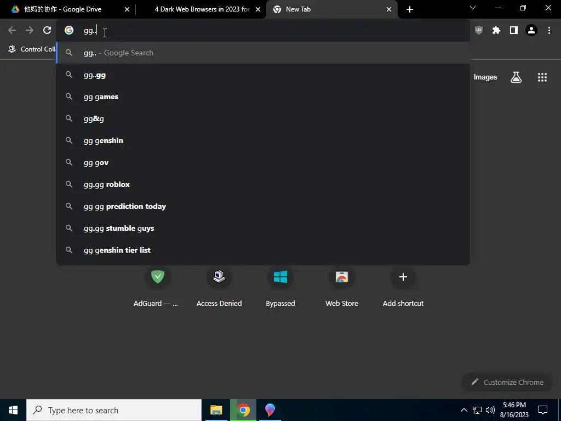Pick the 'gg gov' suggestion
This screenshot has width=561, height=421.
pyautogui.click(x=263, y=162)
